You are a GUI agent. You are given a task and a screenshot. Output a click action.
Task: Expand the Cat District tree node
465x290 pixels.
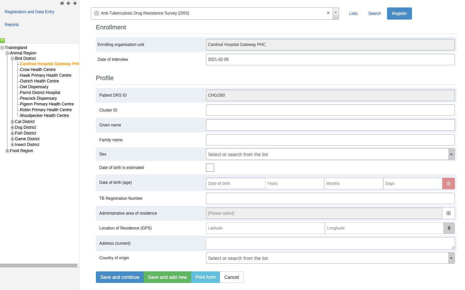(12, 122)
